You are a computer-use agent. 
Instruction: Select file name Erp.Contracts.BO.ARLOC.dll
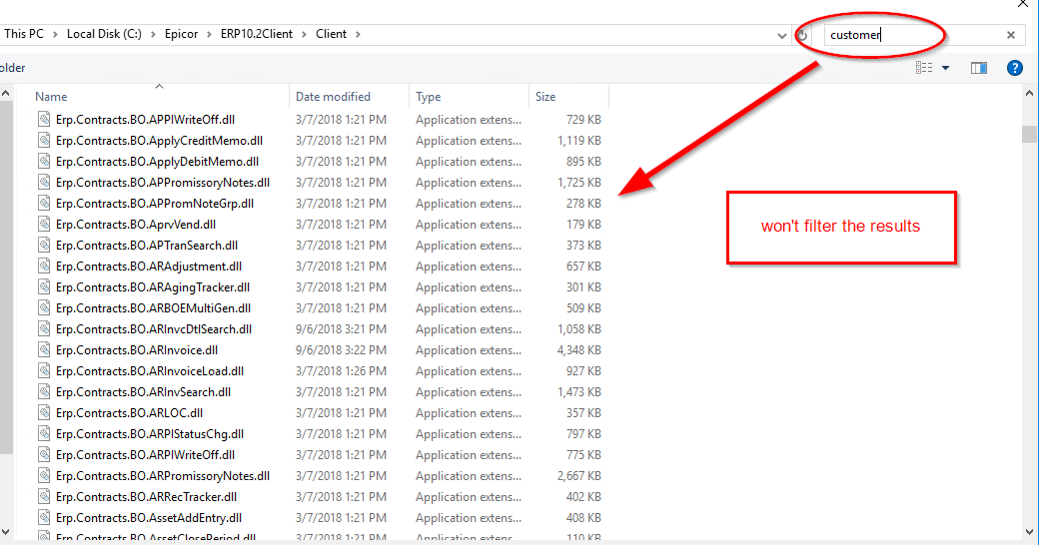pyautogui.click(x=129, y=413)
